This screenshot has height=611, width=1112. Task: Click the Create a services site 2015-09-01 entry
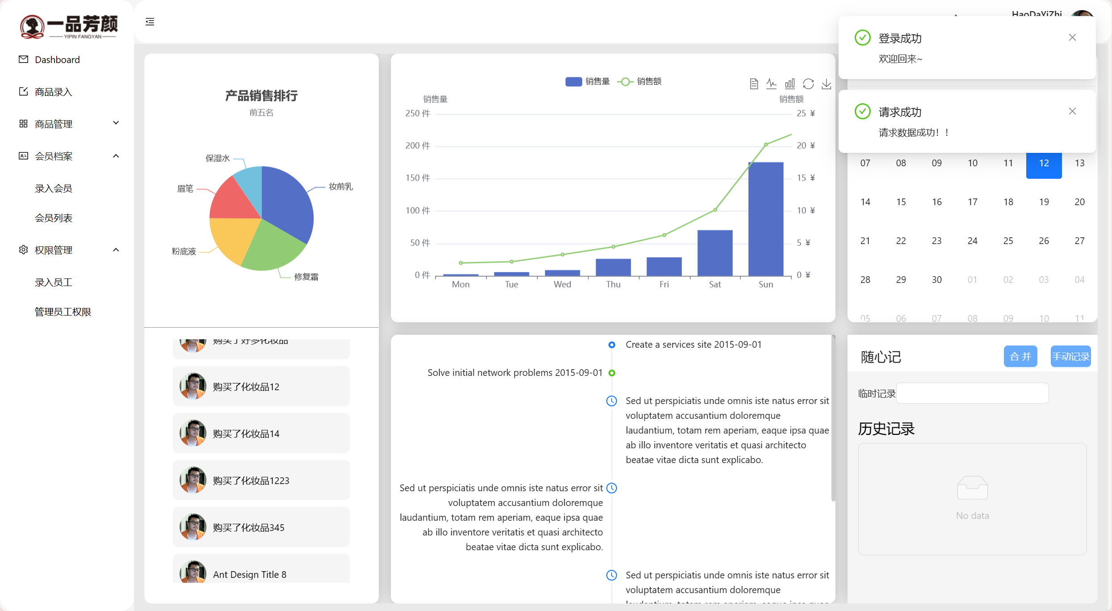click(693, 345)
